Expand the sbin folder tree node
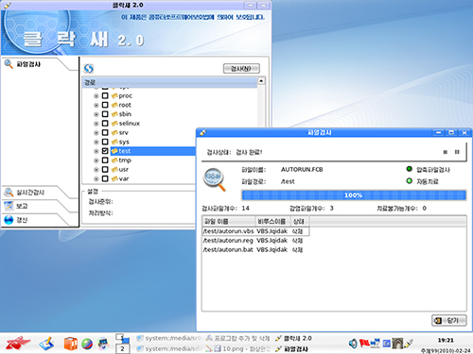 (96, 114)
